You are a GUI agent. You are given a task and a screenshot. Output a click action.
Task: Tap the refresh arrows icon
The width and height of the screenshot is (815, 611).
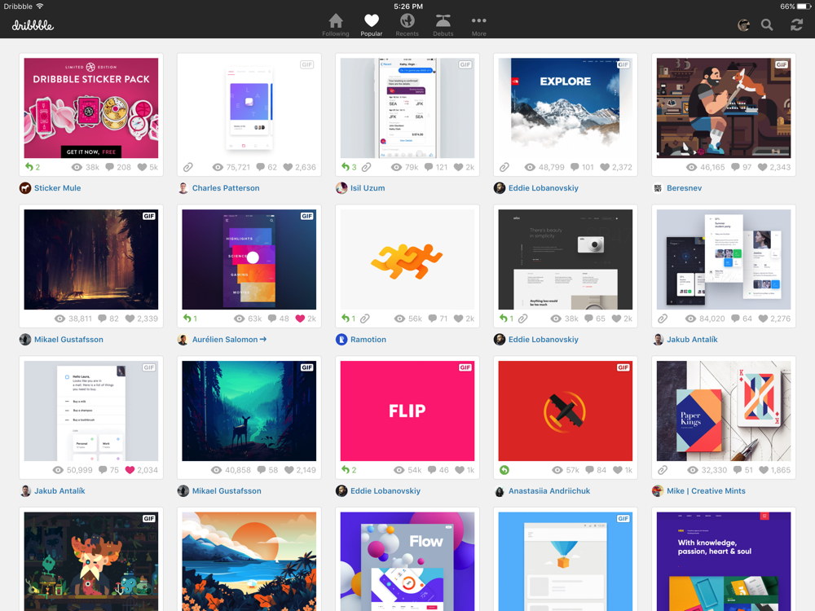click(x=796, y=25)
